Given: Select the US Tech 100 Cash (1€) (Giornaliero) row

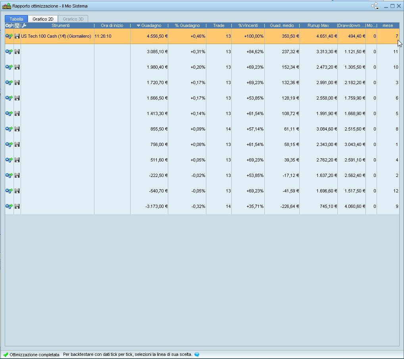Looking at the screenshot, I should click(x=202, y=36).
